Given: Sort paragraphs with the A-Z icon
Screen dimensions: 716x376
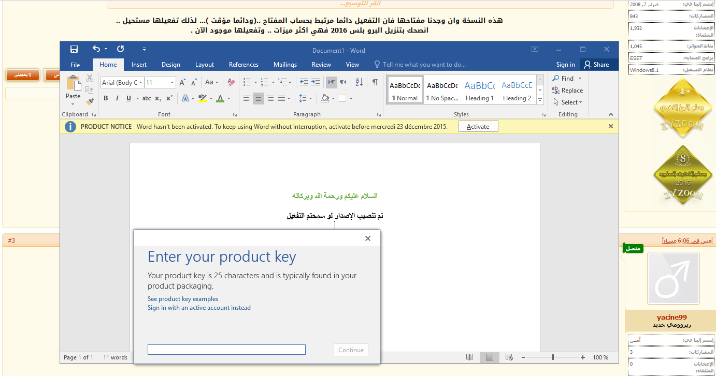Looking at the screenshot, I should [x=359, y=82].
